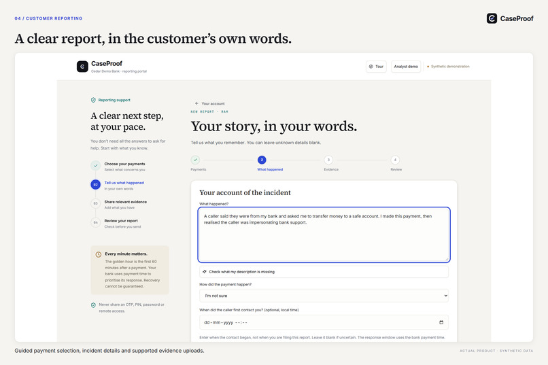
Task: Click the CaseProof logo icon in portal header
Action: point(82,67)
